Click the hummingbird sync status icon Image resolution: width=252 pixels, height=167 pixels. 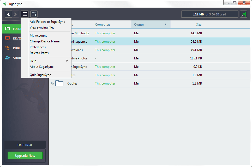point(243,14)
